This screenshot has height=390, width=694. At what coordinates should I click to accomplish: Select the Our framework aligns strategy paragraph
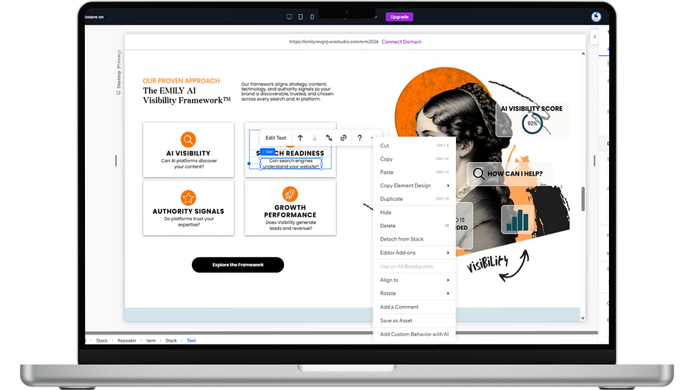(288, 91)
